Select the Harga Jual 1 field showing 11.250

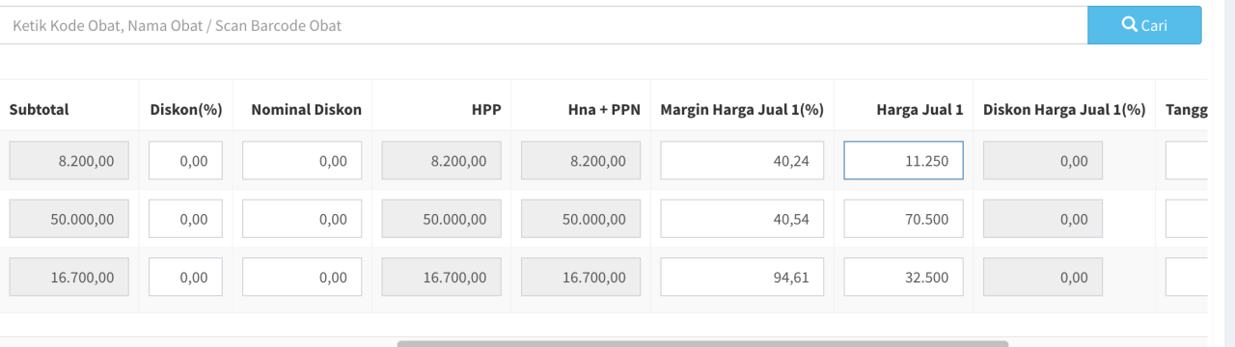point(904,161)
